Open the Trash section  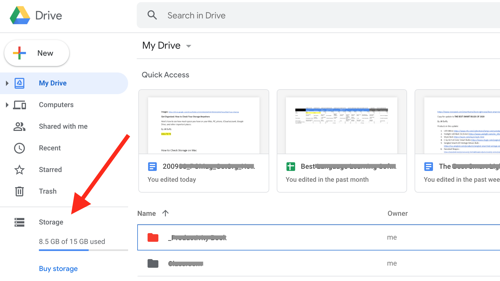pos(48,191)
